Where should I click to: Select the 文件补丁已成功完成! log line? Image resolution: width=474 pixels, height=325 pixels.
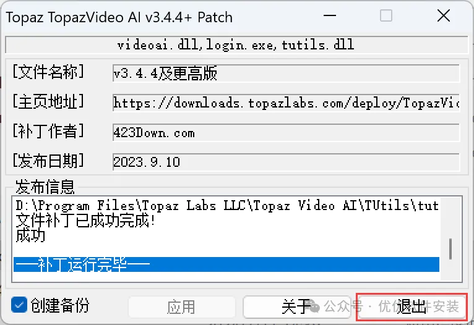(x=85, y=221)
